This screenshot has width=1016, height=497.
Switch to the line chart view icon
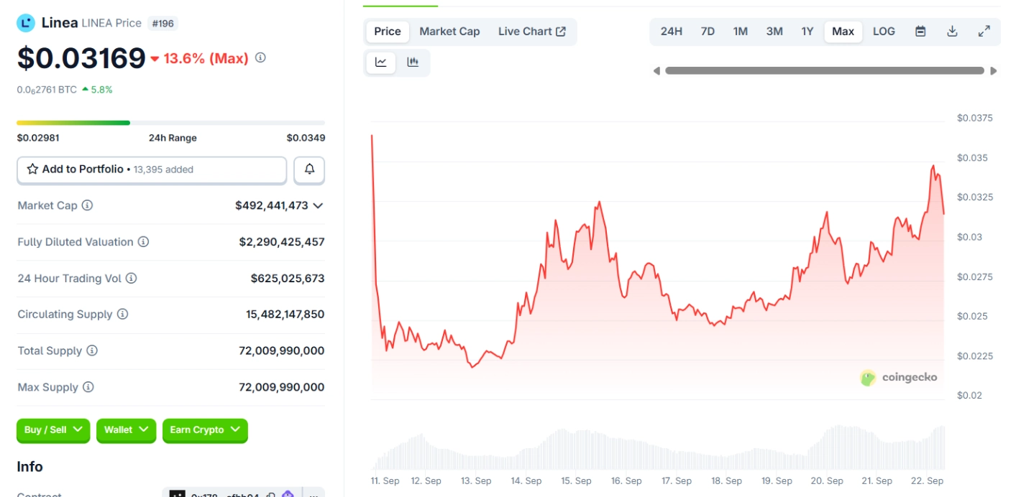coord(381,62)
